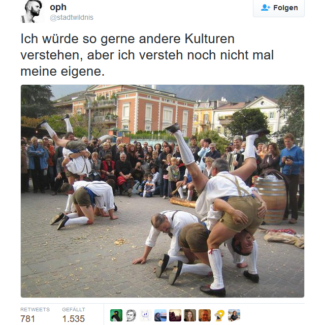Screen dimensions: 324x325
Task: Click the tweet text about Kulturen
Action: click(x=147, y=55)
